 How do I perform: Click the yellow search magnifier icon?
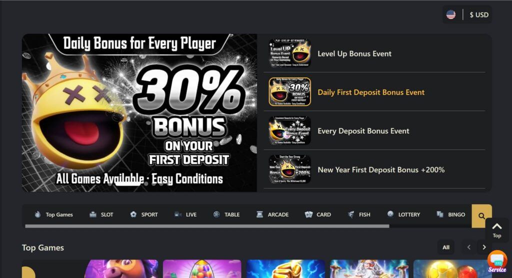pyautogui.click(x=481, y=216)
